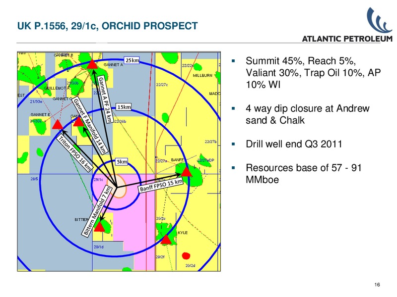The image size is (397, 297).
Task: Click the '22/27c' block label
Action: pos(162,85)
